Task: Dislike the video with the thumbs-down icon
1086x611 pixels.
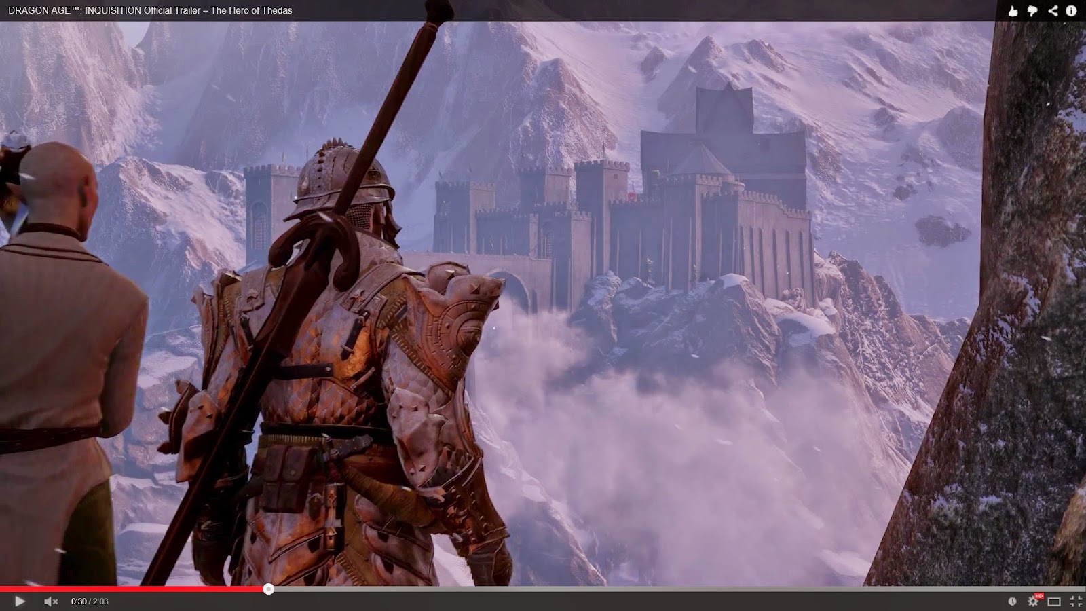Action: 1032,10
